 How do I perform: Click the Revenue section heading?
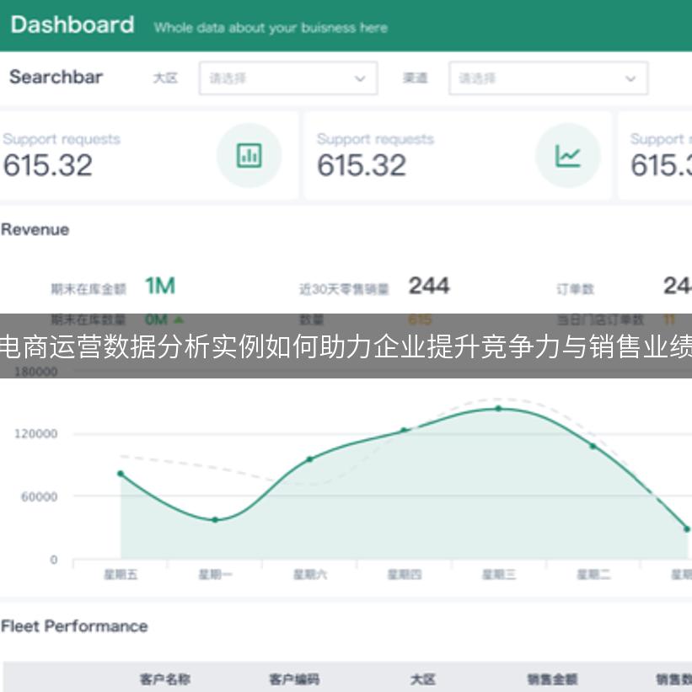pyautogui.click(x=35, y=229)
